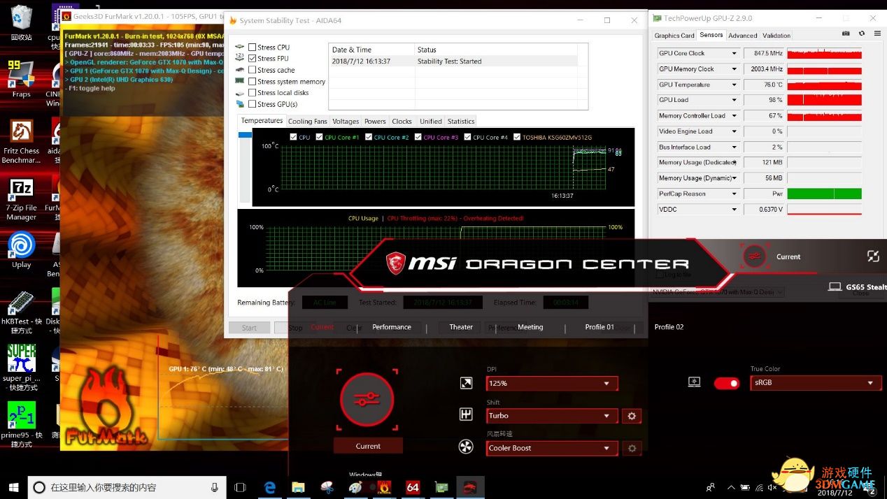Select Profile 01 in Dragon Center

tap(599, 327)
